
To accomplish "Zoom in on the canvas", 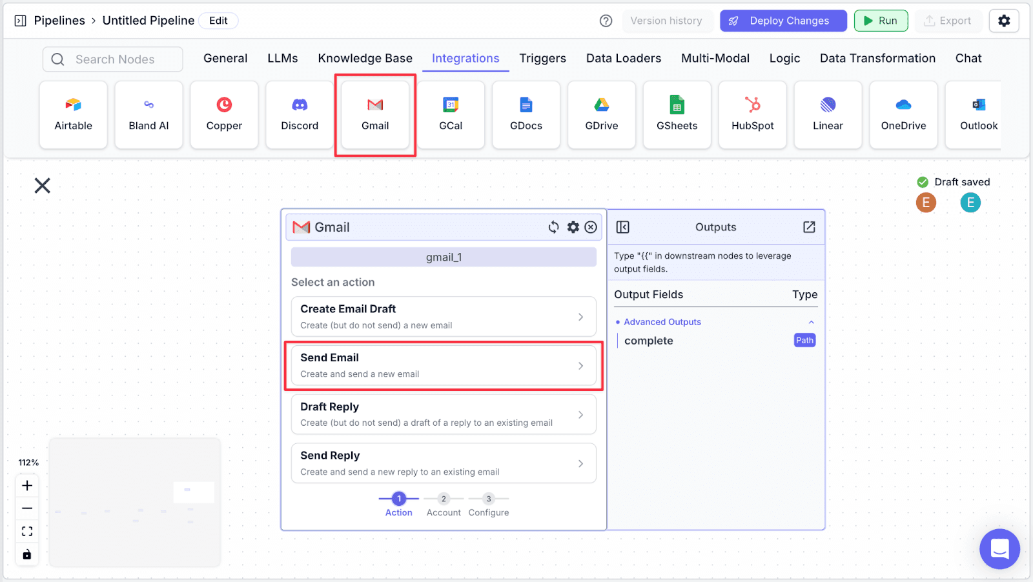I will point(27,485).
